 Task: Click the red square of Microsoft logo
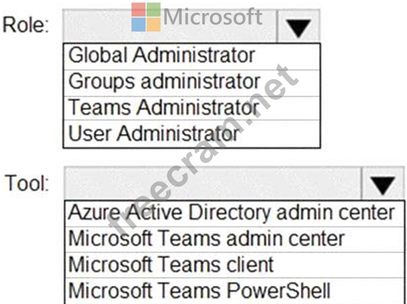[138, 9]
